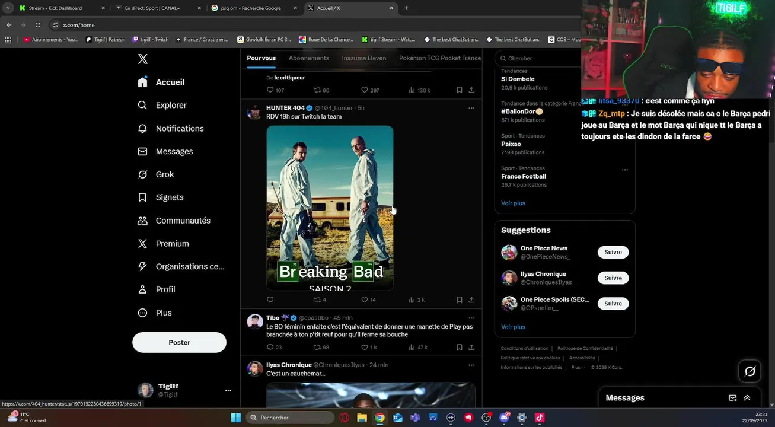This screenshot has width=775, height=427.
Task: Open Explorer in the X sidebar
Action: (162, 105)
